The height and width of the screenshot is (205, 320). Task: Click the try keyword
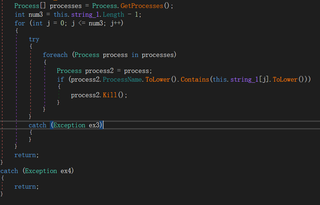[x=34, y=39]
